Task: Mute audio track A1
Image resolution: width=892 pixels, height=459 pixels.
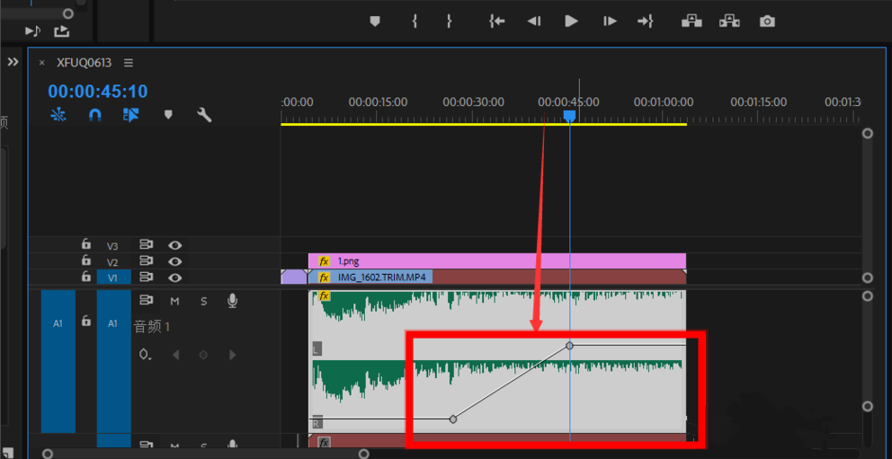Action: [174, 301]
